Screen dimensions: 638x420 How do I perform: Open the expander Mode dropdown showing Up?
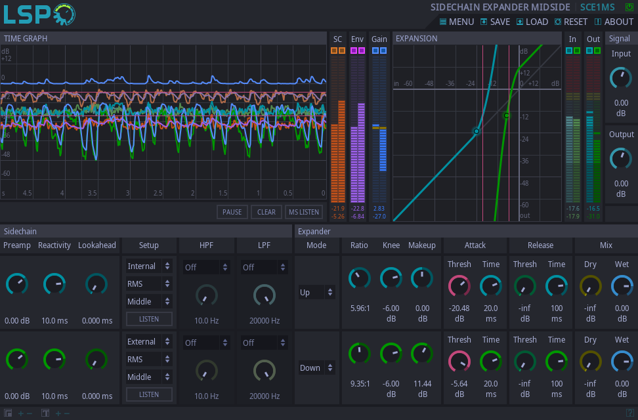[x=317, y=292]
